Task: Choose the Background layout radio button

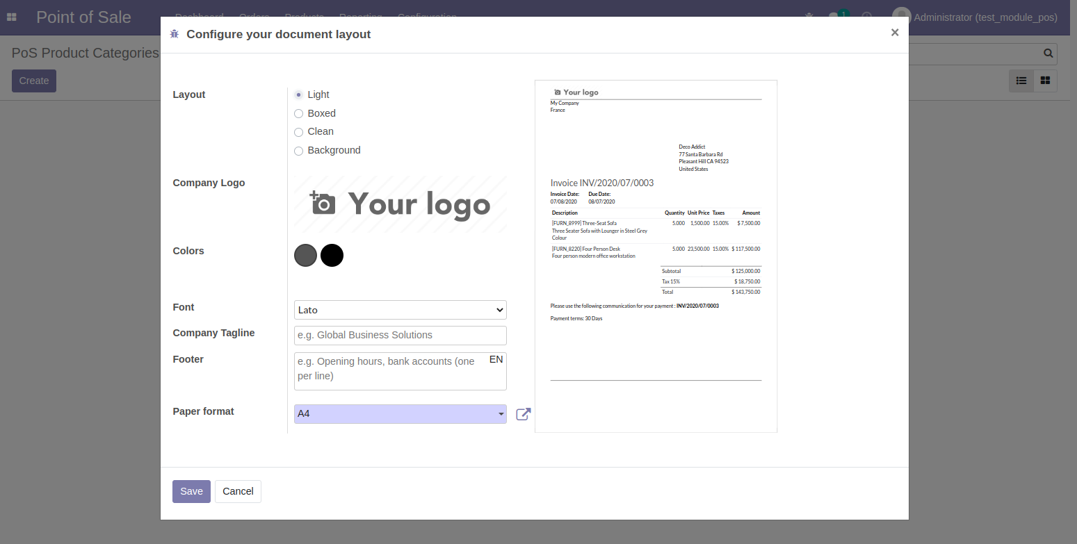Action: [x=299, y=151]
